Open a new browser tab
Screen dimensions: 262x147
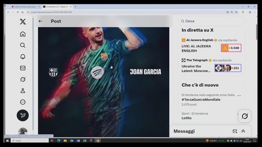pos(75,7)
